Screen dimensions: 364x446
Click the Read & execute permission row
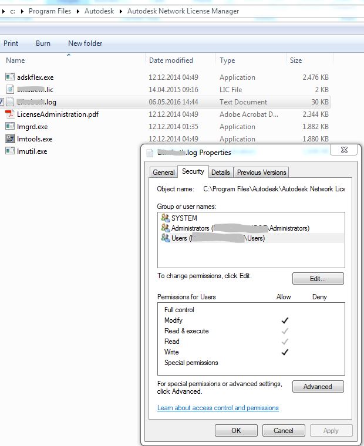point(251,331)
